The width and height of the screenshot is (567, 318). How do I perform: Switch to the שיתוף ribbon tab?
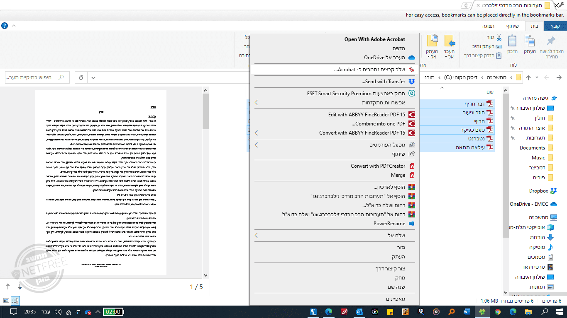tap(512, 26)
